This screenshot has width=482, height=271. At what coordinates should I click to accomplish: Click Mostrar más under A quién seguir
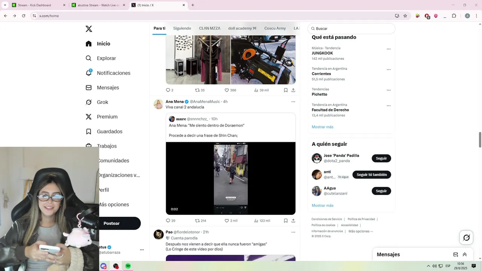coord(323,206)
